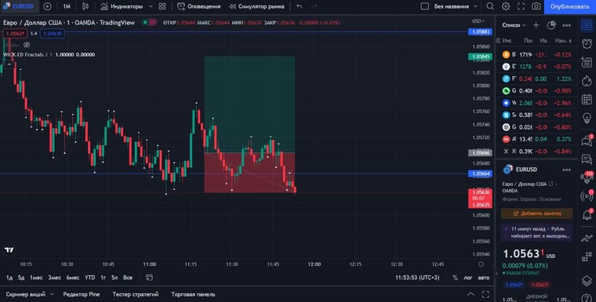Toggle visibility eye of the hidden indicator

27,45
